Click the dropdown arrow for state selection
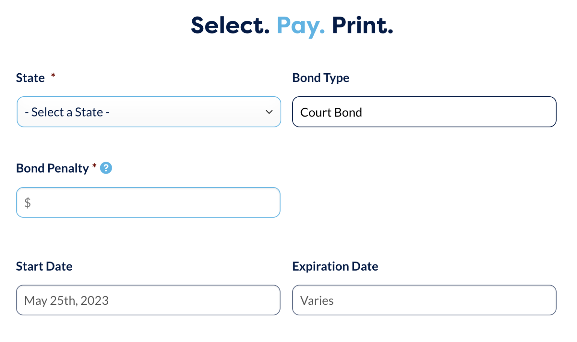The height and width of the screenshot is (342, 577). tap(269, 112)
